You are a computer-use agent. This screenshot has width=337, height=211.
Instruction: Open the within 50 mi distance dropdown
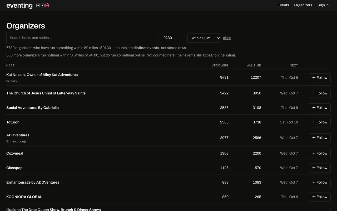point(204,38)
